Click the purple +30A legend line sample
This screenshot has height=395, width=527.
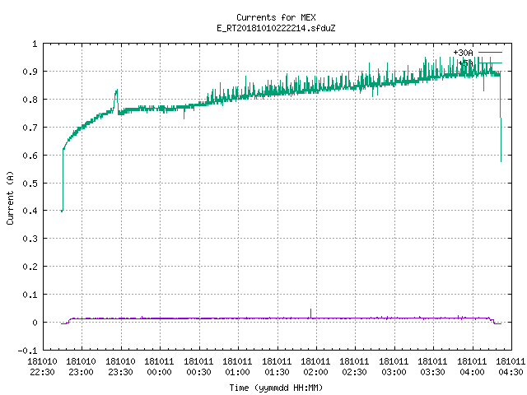tap(490, 53)
